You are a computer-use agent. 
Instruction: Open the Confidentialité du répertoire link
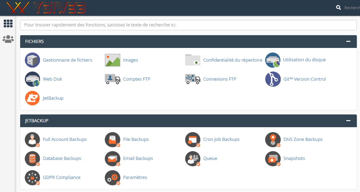tap(233, 60)
